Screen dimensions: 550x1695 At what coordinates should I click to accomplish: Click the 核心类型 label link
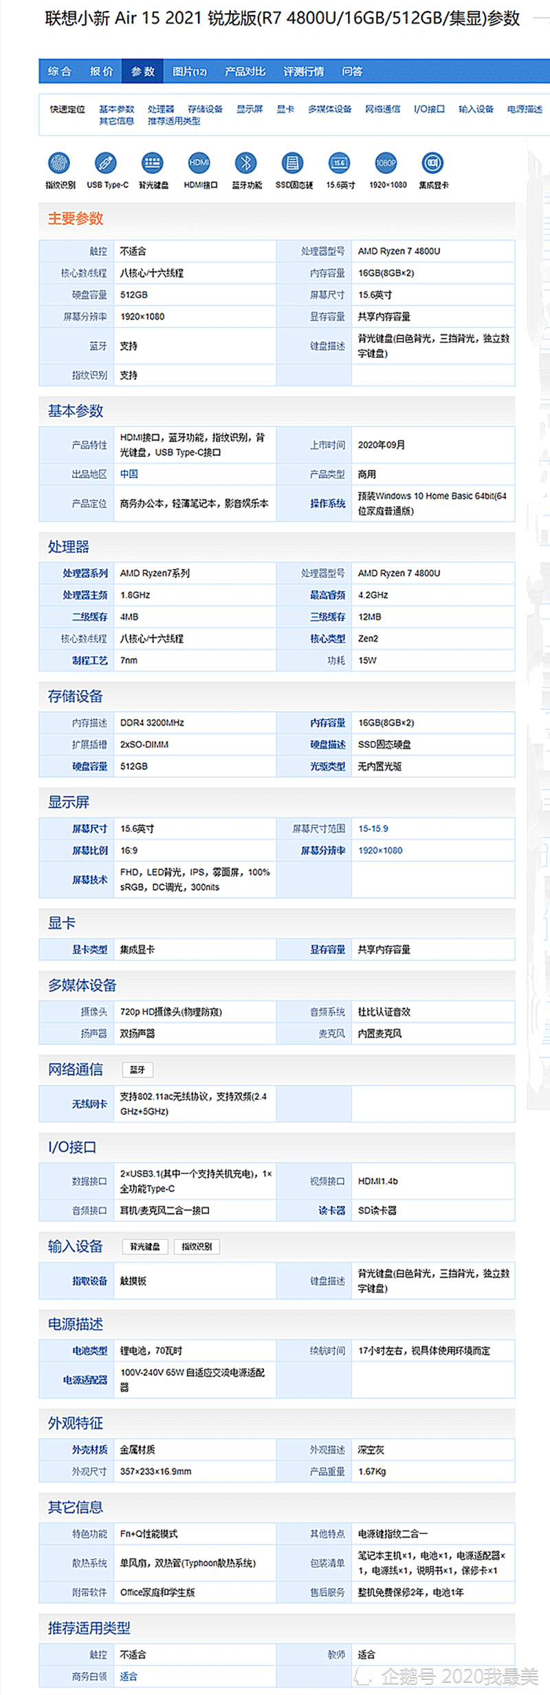tap(328, 638)
